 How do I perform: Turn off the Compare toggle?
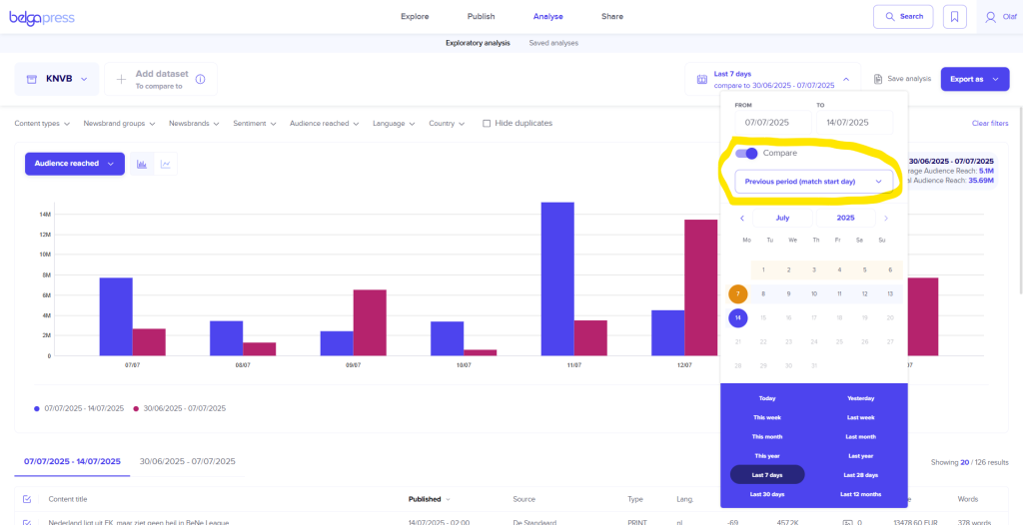pos(746,153)
